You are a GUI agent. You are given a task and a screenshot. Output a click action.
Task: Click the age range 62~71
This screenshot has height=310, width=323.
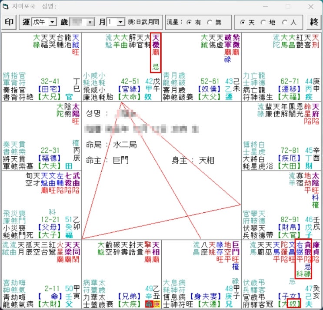pyautogui.click(x=290, y=82)
